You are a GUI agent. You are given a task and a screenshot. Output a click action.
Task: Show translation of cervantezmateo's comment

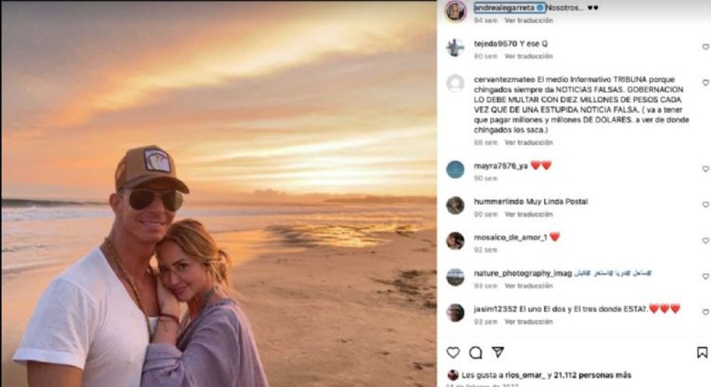[x=529, y=142]
